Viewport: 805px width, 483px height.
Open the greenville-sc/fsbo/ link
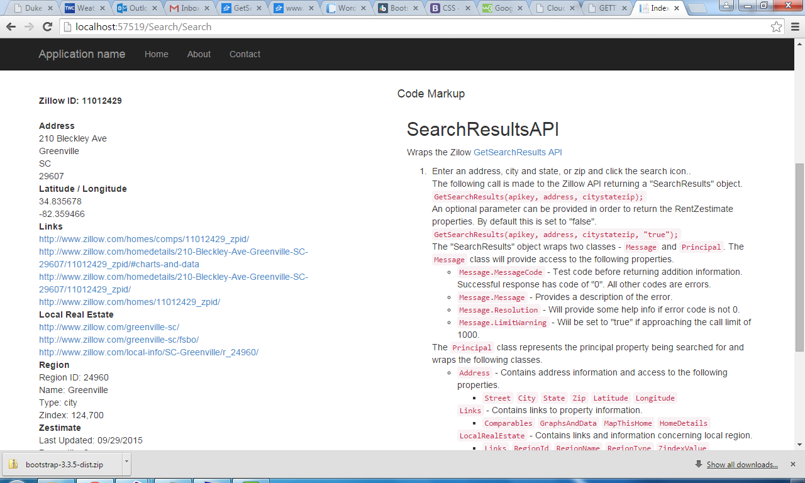coord(119,340)
